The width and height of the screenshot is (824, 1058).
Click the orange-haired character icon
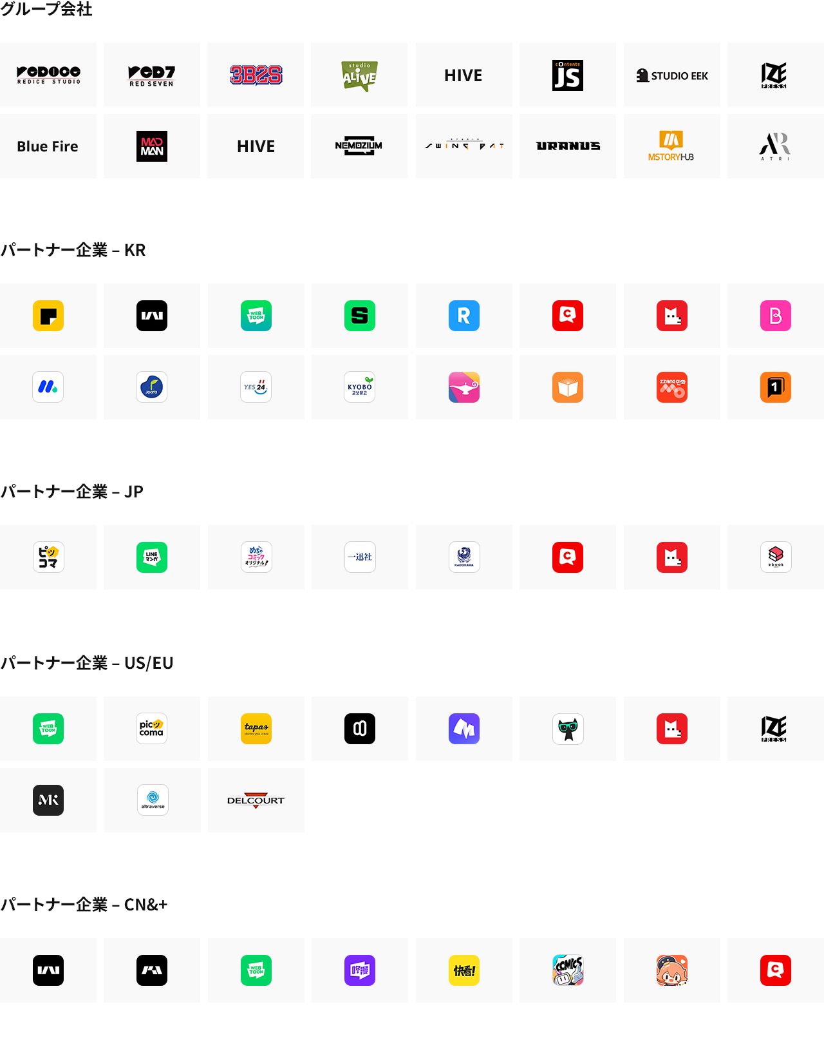pyautogui.click(x=672, y=970)
